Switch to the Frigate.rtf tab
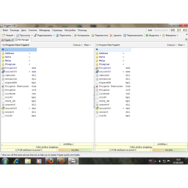The width and height of the screenshot is (188, 188). pos(8,40)
